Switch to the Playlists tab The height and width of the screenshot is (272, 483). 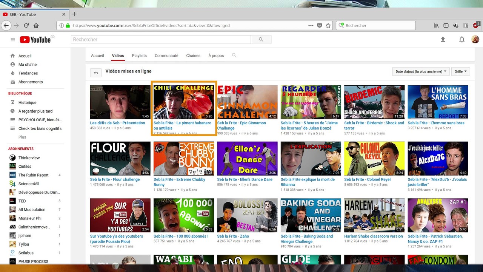click(x=139, y=56)
